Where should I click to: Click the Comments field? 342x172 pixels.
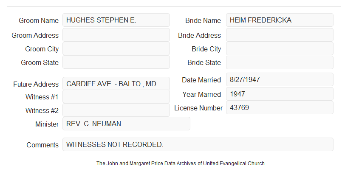click(x=198, y=144)
